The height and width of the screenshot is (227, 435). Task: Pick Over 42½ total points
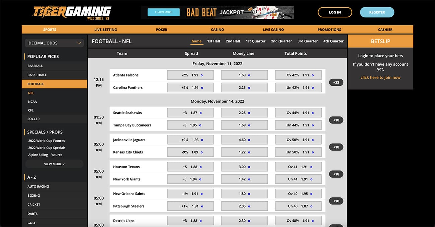[298, 75]
